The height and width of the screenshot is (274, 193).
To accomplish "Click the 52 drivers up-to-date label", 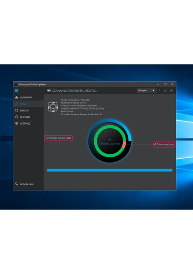I will [58, 138].
